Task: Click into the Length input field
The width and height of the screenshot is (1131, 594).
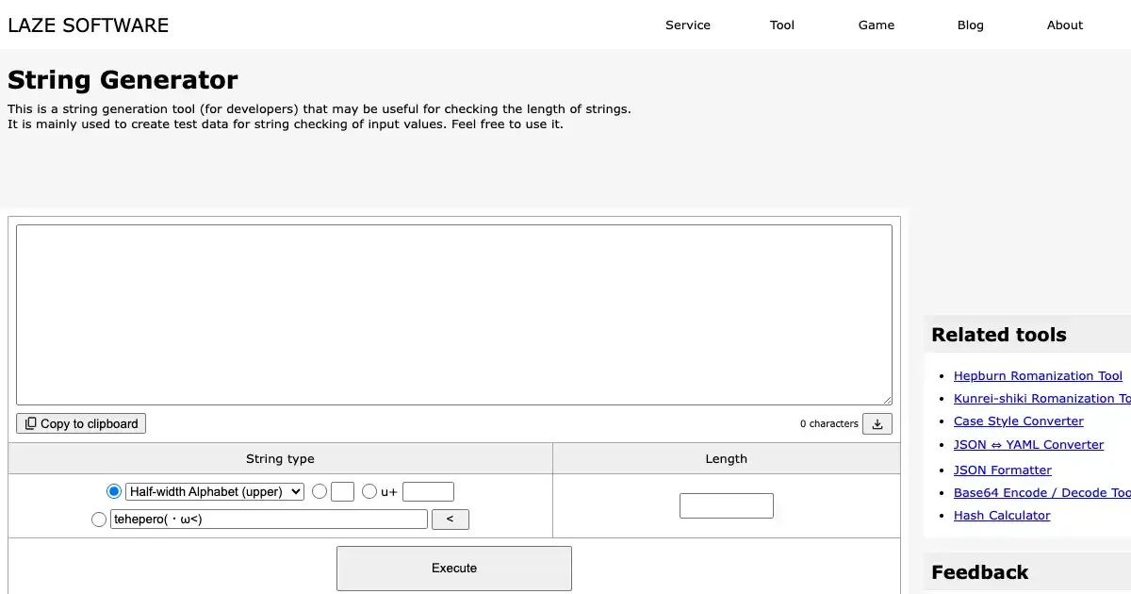Action: pos(726,506)
